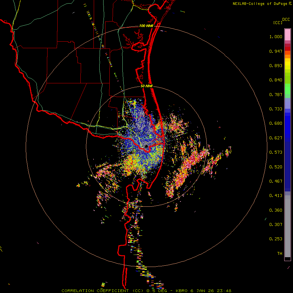The image size is (293, 293).
Task: Click the 0.893 color scale value
Action: pos(276,65)
